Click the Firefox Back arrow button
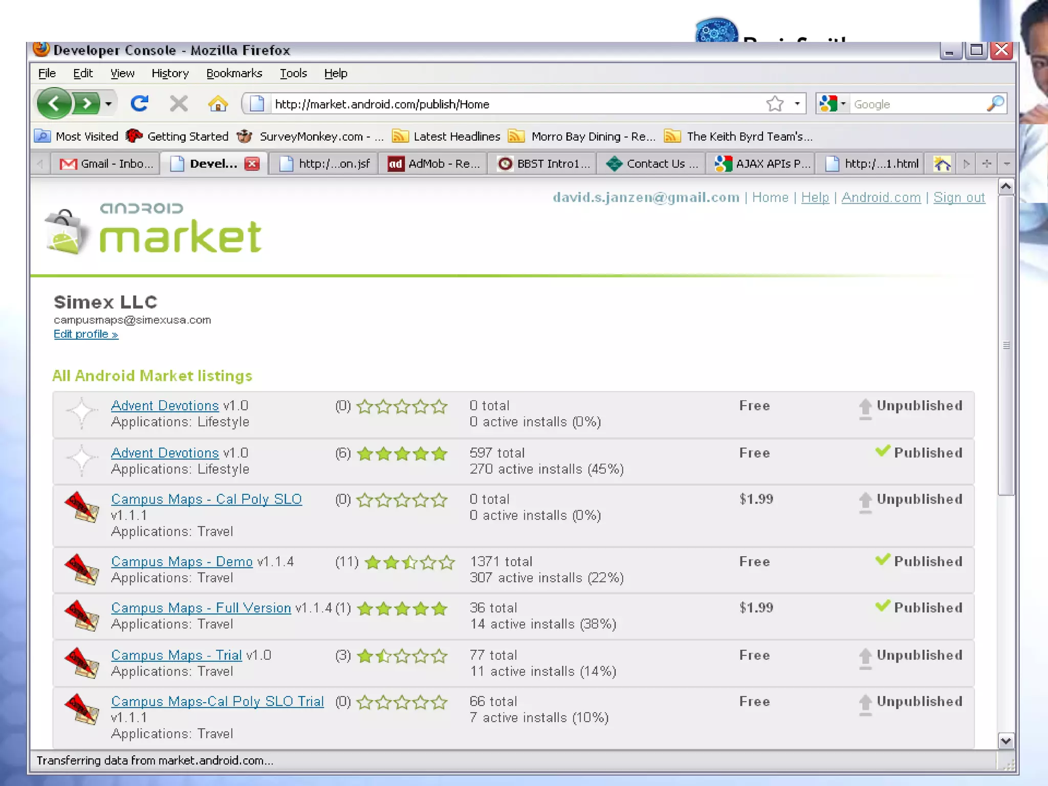The height and width of the screenshot is (786, 1048). [x=54, y=104]
